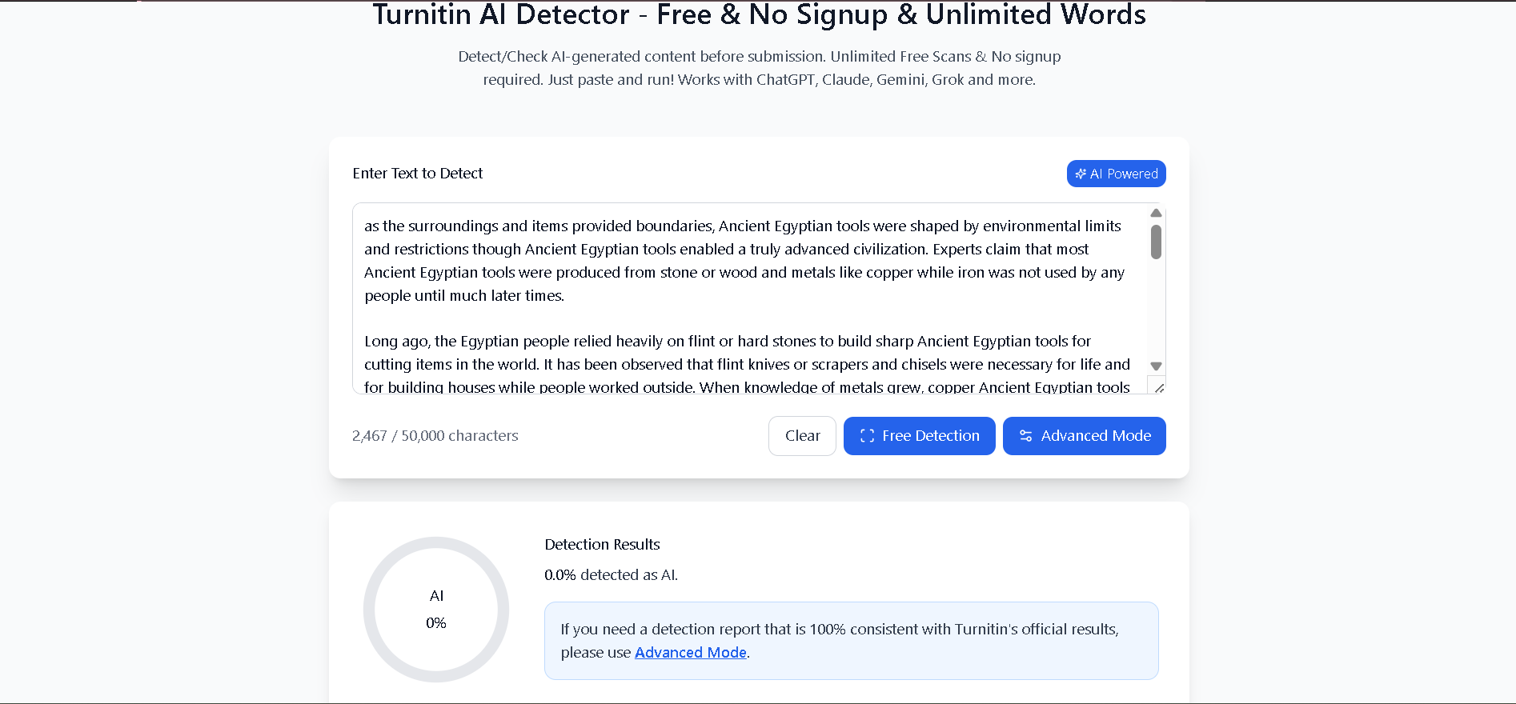Click the sparkle icon in AI Powered badge
The height and width of the screenshot is (704, 1516).
pyautogui.click(x=1081, y=174)
